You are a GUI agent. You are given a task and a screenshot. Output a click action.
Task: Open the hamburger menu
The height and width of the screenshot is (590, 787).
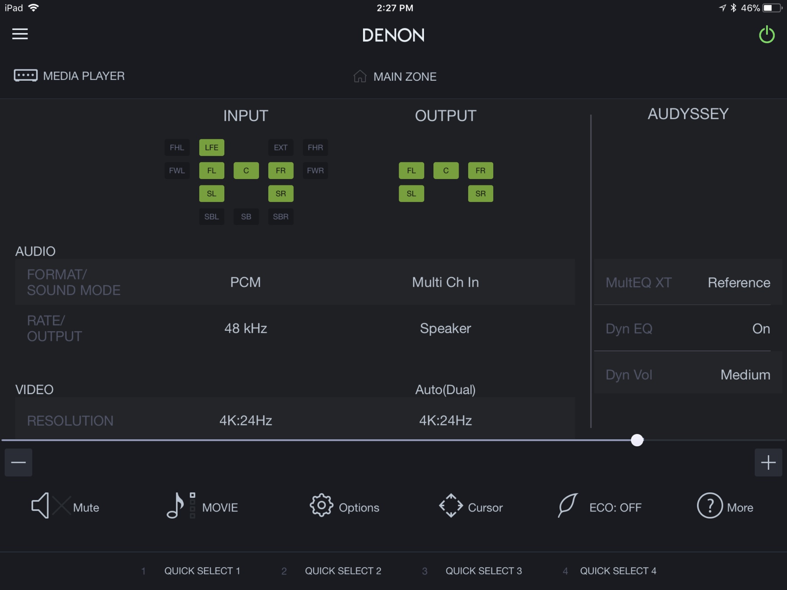[x=20, y=34]
